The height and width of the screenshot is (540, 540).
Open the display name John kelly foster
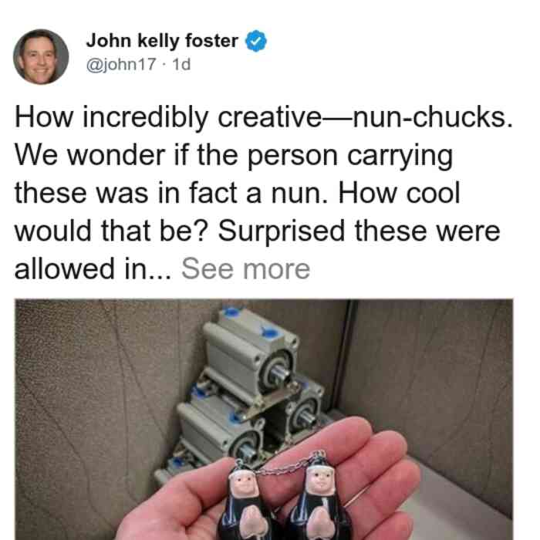point(162,41)
